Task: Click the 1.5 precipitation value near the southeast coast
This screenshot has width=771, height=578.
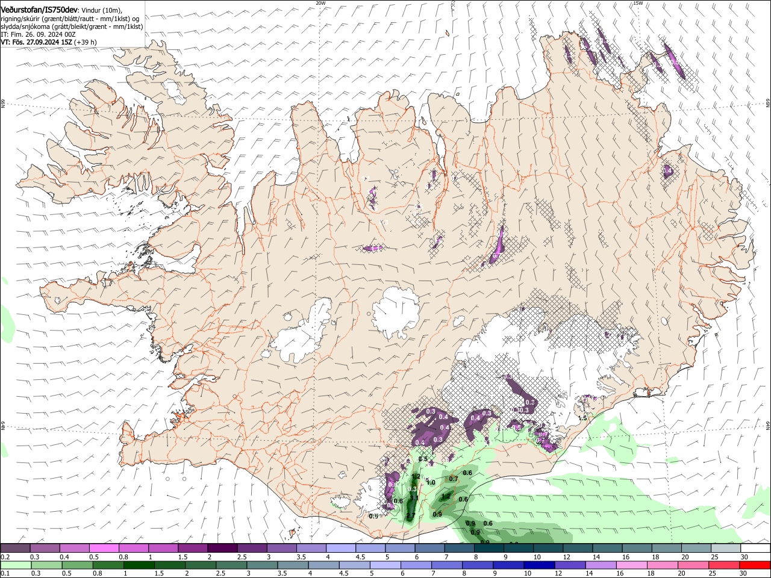Action: pyautogui.click(x=582, y=418)
